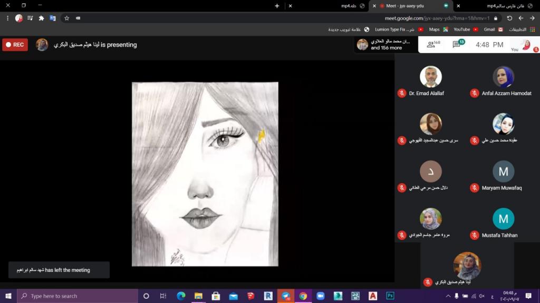
Task: Open the chat panel with 13 messages
Action: 458,45
